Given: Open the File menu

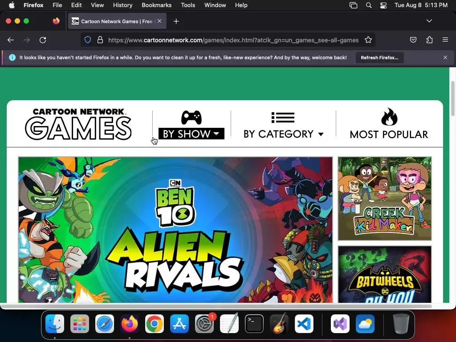Looking at the screenshot, I should [57, 5].
